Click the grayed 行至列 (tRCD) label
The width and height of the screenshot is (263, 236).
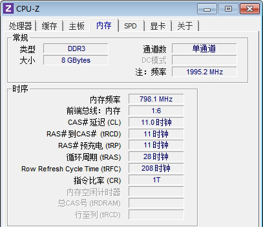click(98, 215)
